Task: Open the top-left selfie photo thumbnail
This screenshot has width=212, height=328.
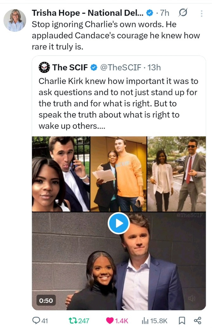Action: point(61,174)
